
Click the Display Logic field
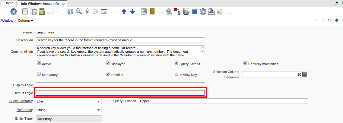pyautogui.click(x=120, y=85)
